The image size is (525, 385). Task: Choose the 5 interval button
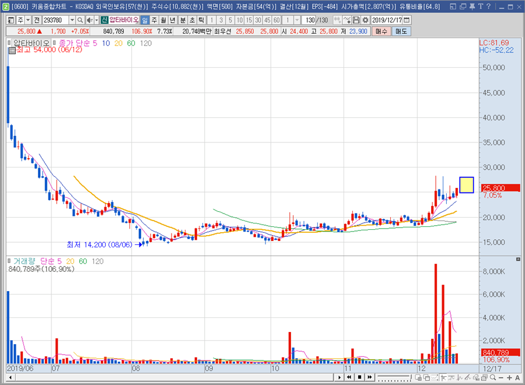coord(230,20)
